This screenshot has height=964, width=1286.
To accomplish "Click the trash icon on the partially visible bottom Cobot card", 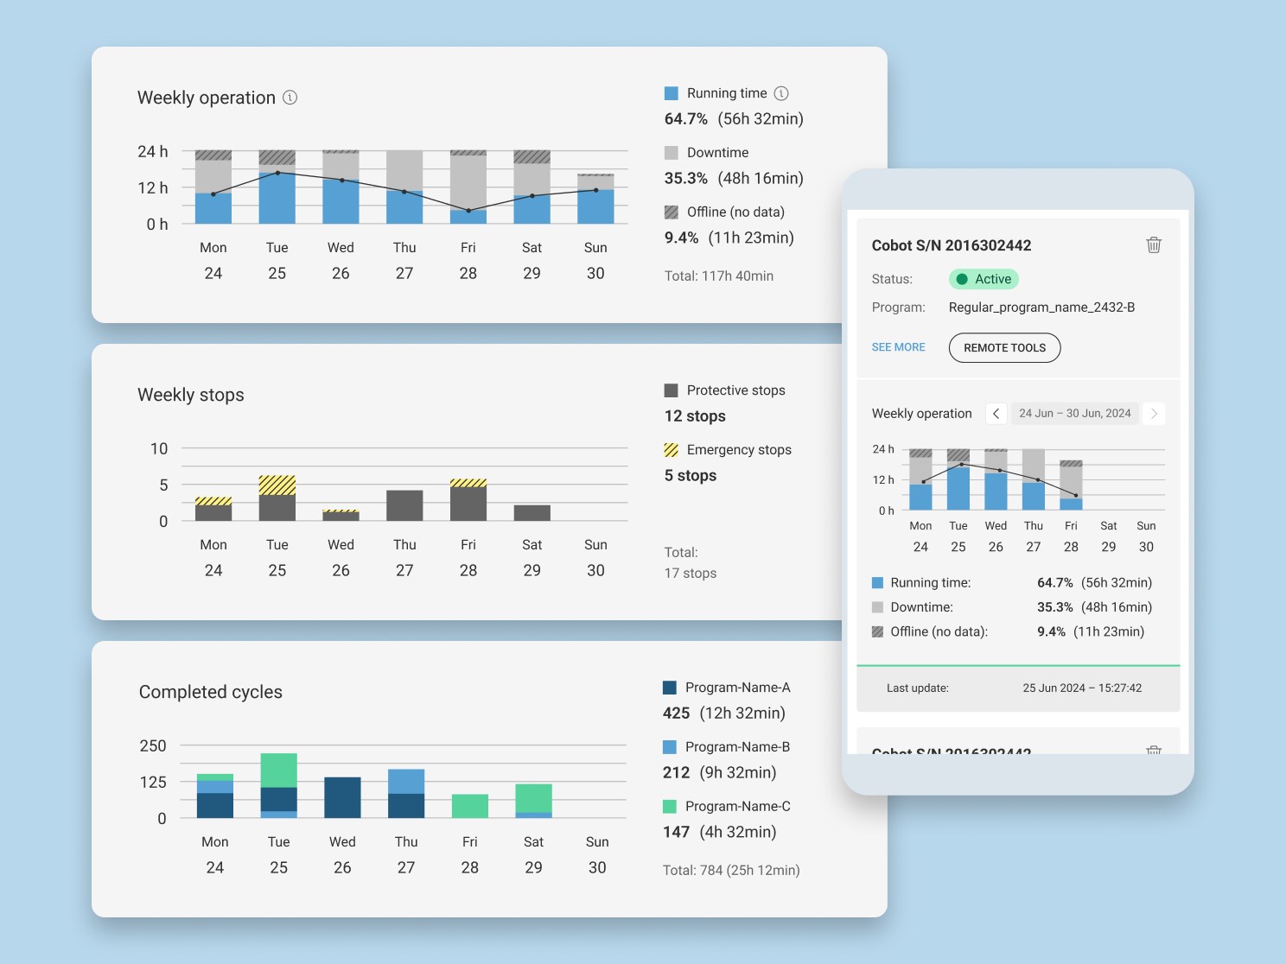I will pos(1153,750).
